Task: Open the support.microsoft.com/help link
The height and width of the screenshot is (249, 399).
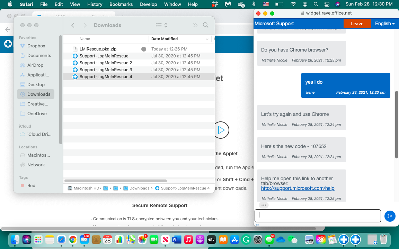Action: [298, 188]
